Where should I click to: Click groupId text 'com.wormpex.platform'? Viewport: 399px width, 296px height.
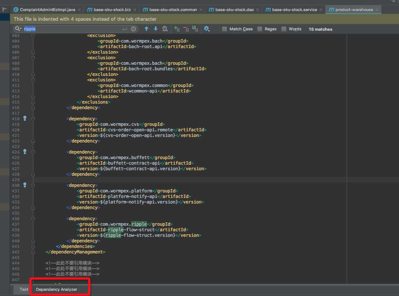(126, 191)
